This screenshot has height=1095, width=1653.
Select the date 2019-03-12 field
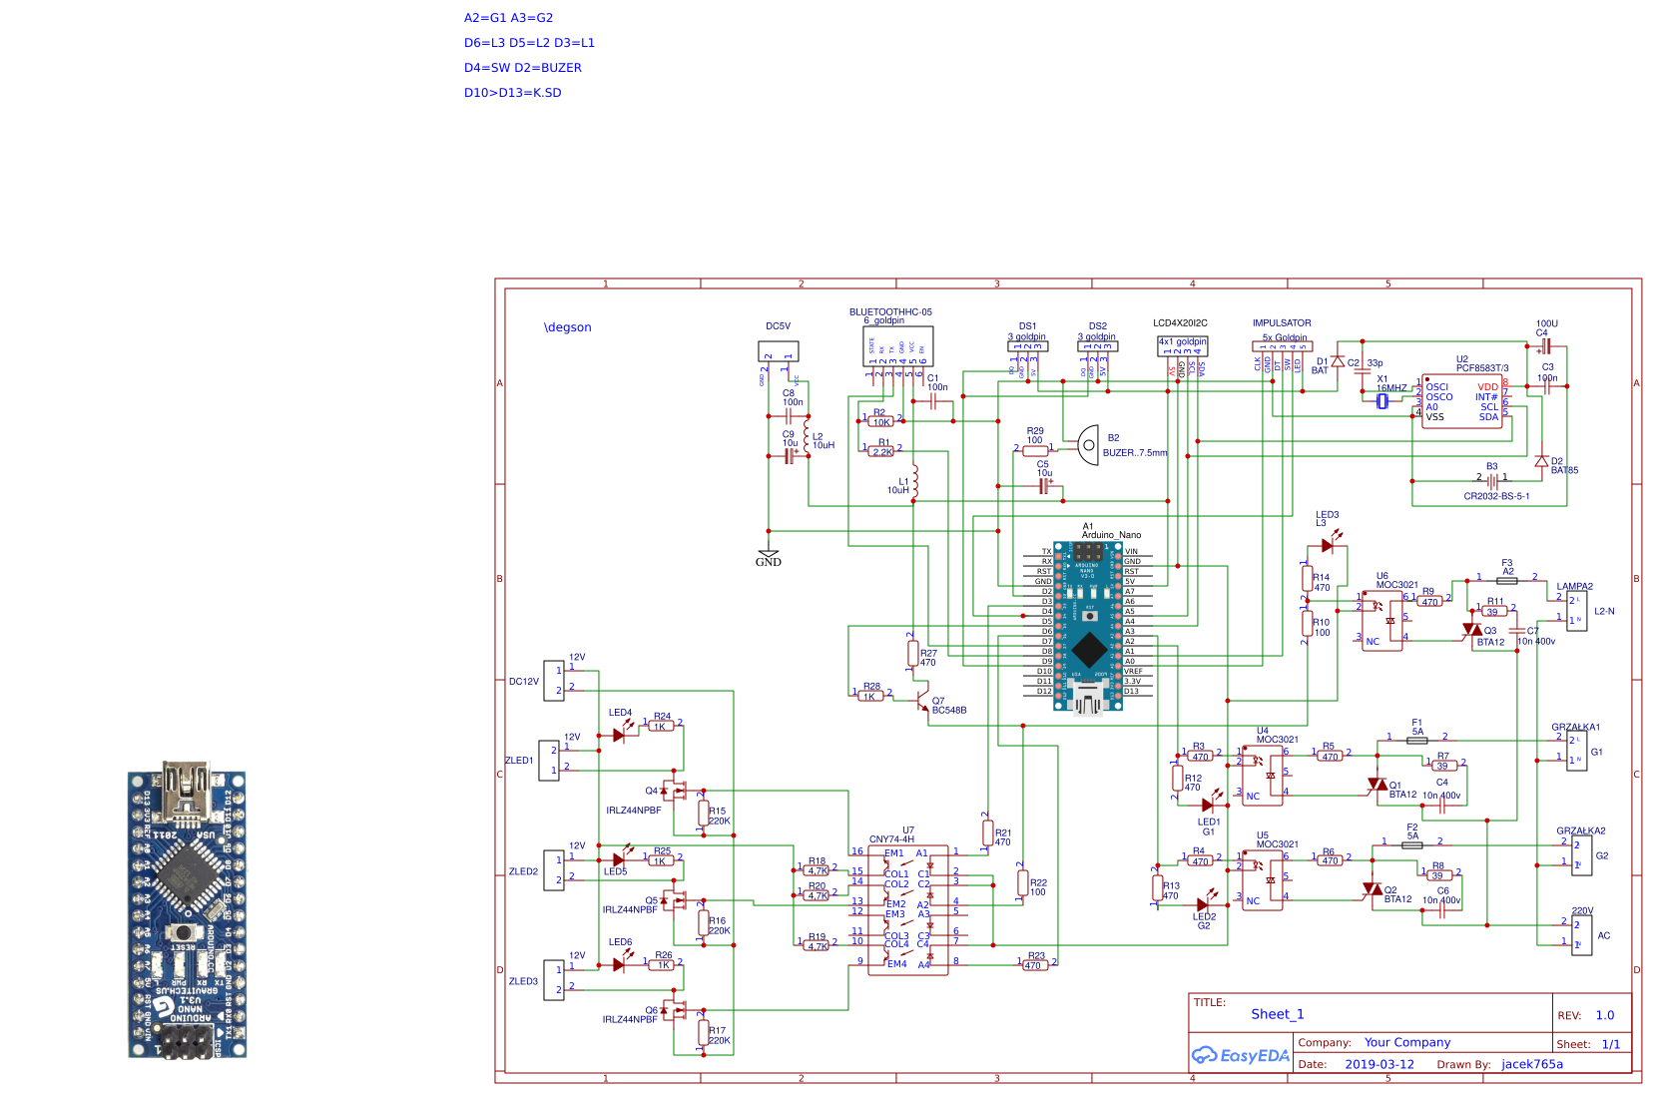click(1378, 1064)
